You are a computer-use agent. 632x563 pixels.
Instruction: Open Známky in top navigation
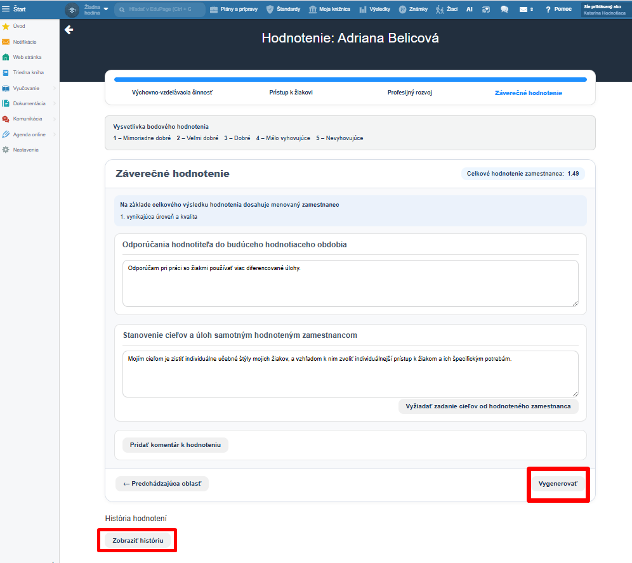click(413, 10)
